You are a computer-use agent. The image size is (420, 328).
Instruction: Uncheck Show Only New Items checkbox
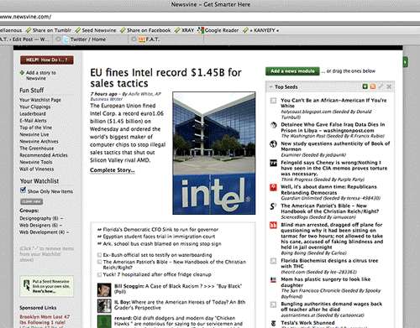(23, 190)
